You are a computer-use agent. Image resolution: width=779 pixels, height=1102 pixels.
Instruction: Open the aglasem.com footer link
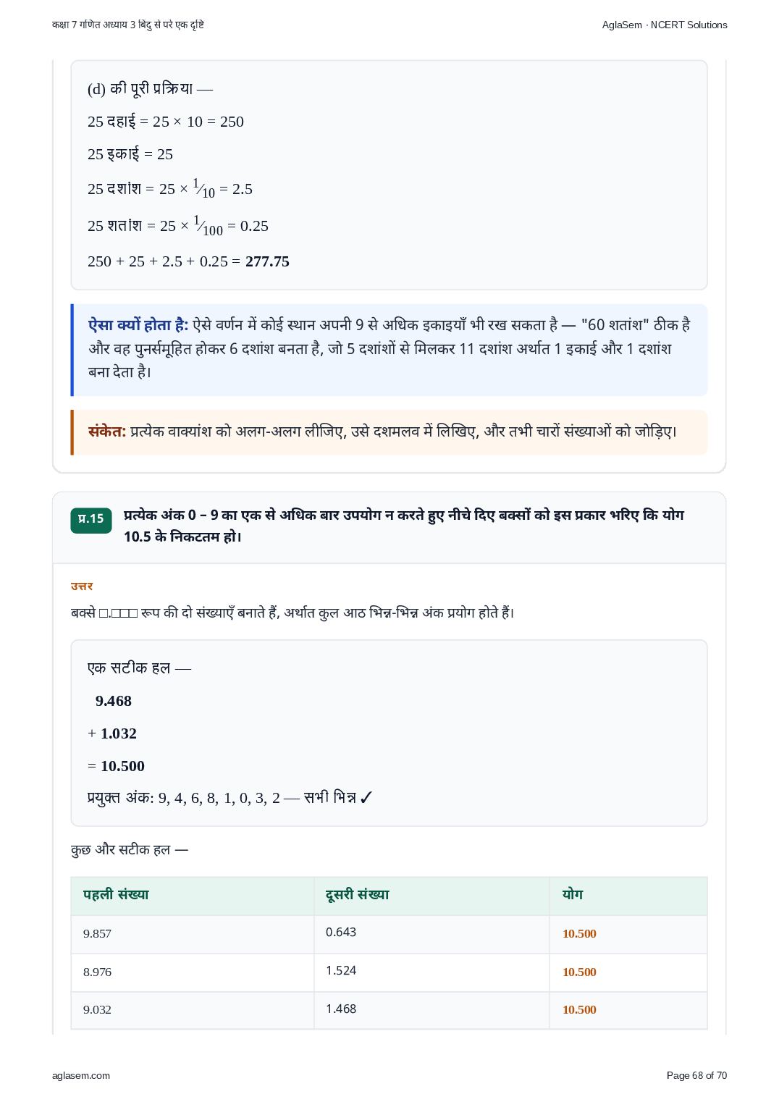(81, 1075)
